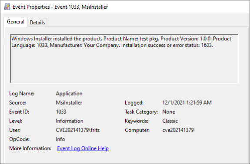Viewport: 250px width, 164px height.
Task: Click the Log Name value Application
Action: coord(69,94)
